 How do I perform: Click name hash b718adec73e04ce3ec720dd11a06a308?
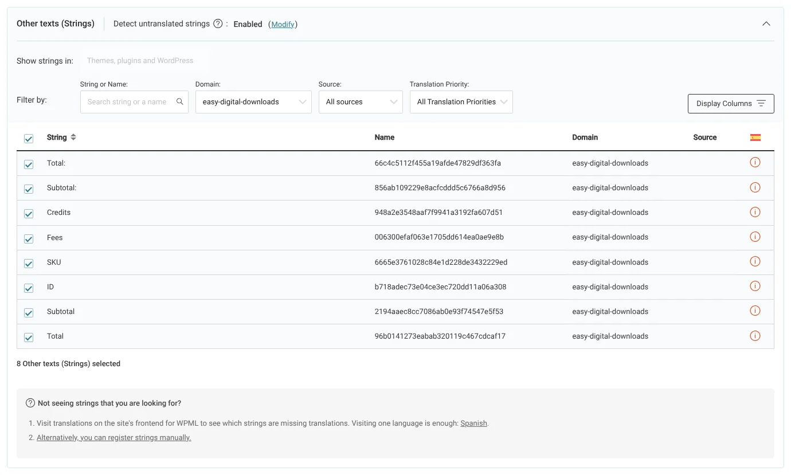[441, 287]
